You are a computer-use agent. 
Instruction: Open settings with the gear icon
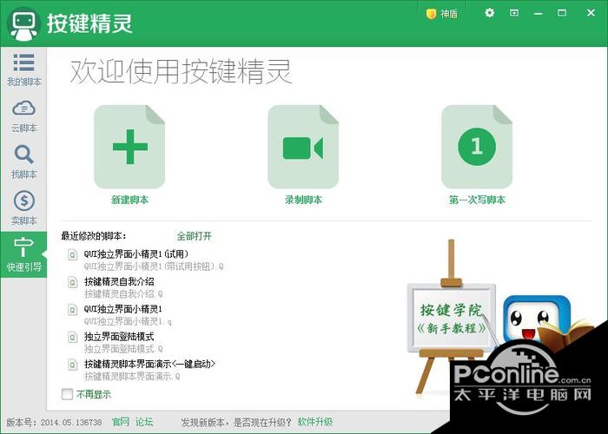(490, 13)
